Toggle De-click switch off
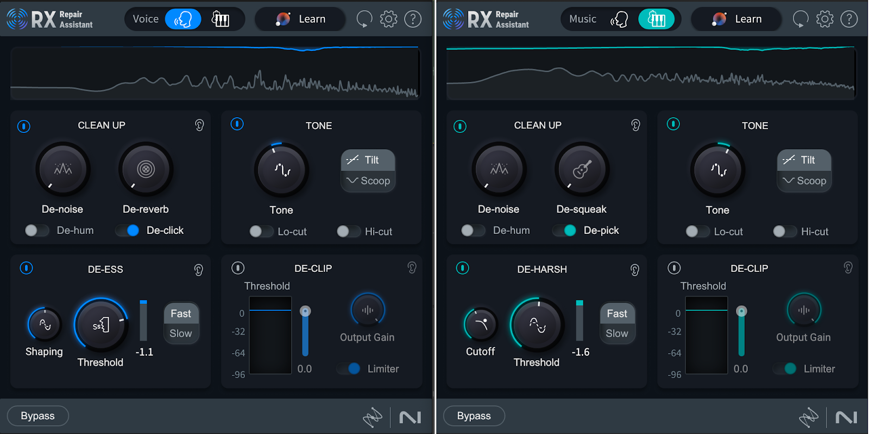The width and height of the screenshot is (869, 434). coord(127,231)
